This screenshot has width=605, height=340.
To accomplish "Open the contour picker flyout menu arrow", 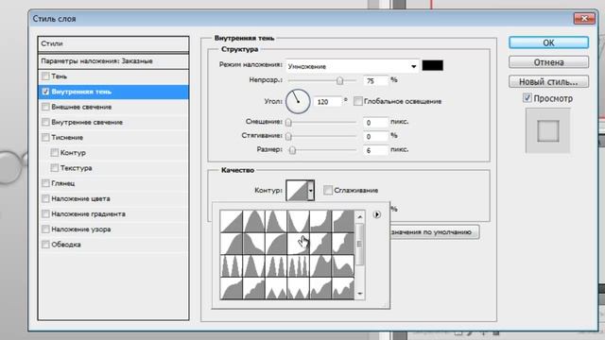I will [x=377, y=214].
